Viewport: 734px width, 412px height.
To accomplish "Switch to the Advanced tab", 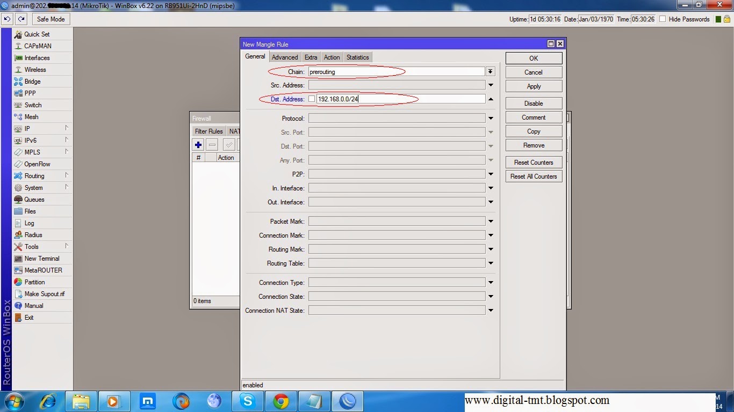I will [285, 57].
